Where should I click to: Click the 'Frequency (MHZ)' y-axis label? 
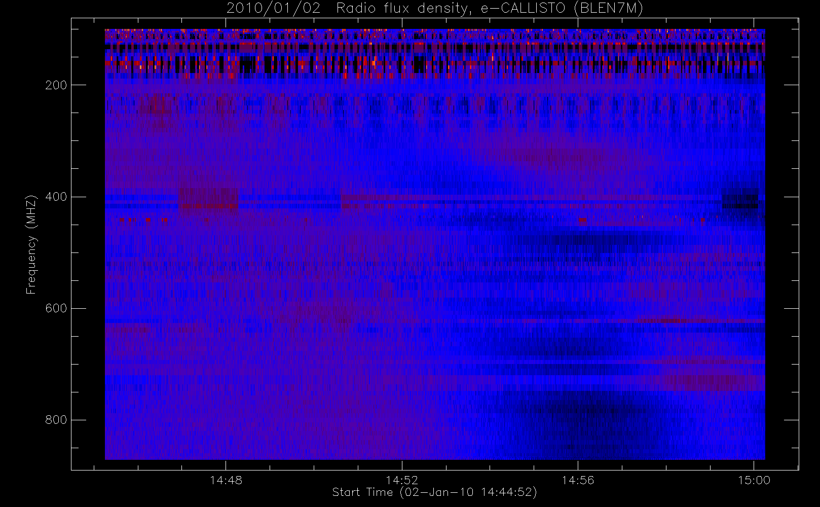point(31,245)
